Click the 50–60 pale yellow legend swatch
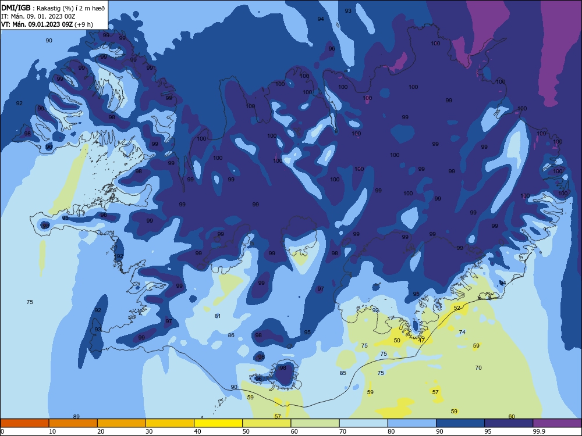This screenshot has width=582, height=436. point(267,423)
